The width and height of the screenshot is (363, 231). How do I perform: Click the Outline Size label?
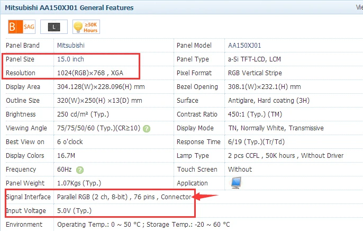23,101
